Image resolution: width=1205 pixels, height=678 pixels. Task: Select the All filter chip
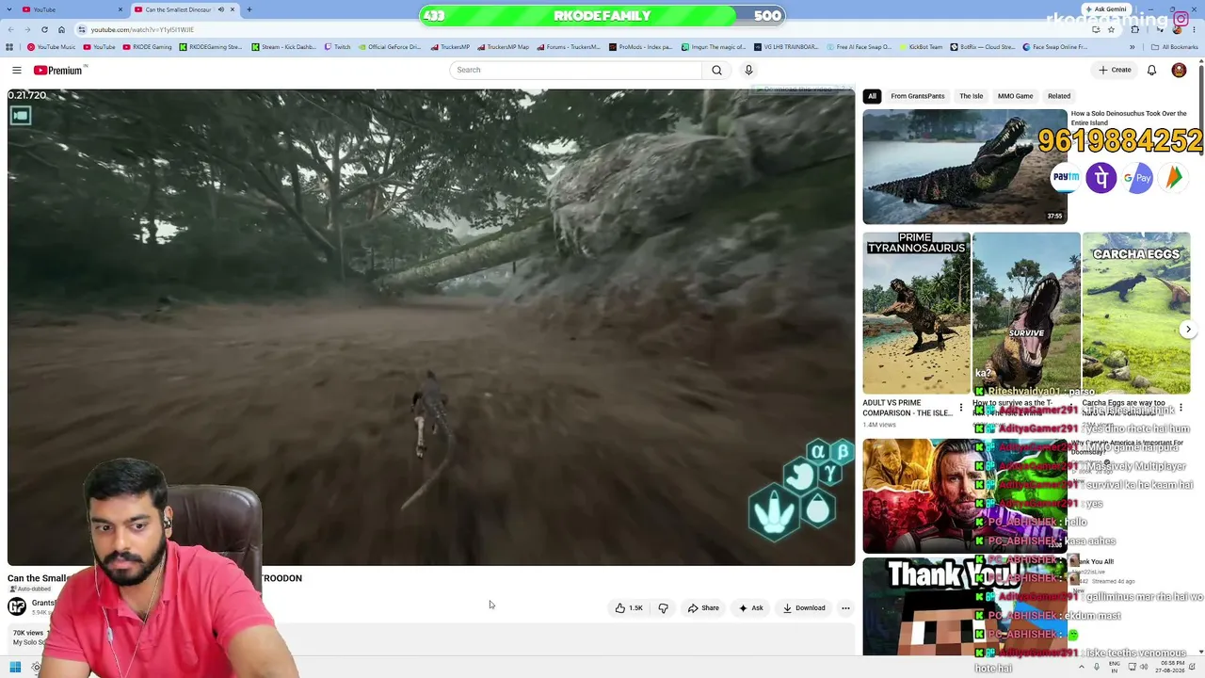tap(872, 96)
